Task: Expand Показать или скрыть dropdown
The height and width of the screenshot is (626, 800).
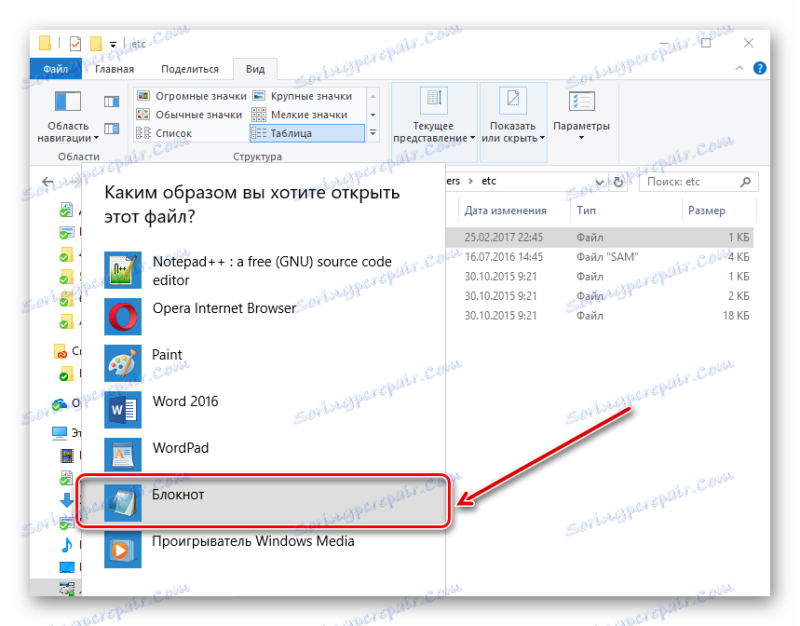Action: 542,138
